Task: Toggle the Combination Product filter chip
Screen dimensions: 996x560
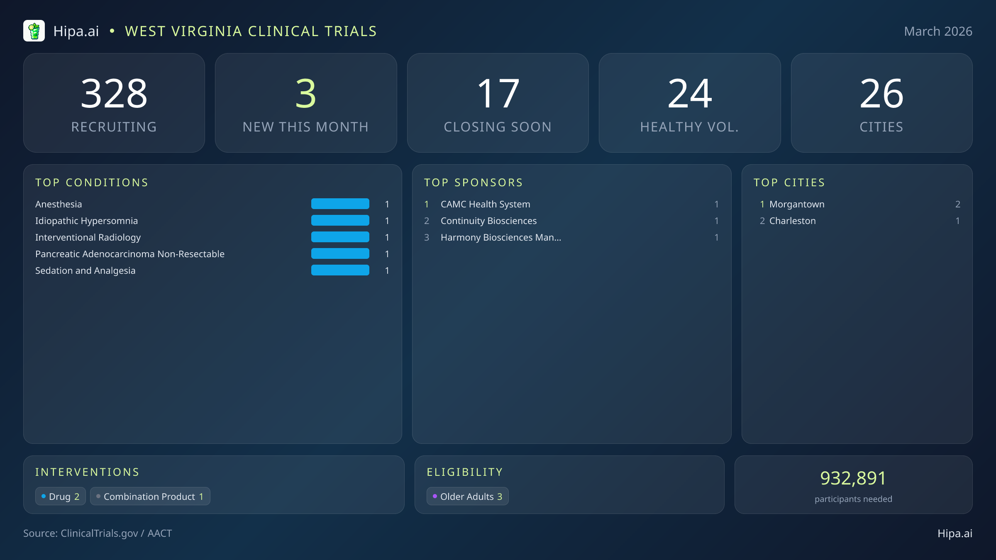Action: tap(150, 496)
